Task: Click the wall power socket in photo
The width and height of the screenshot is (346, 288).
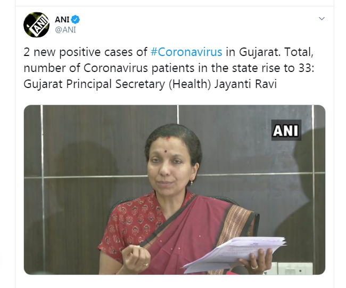Action: pyautogui.click(x=295, y=268)
